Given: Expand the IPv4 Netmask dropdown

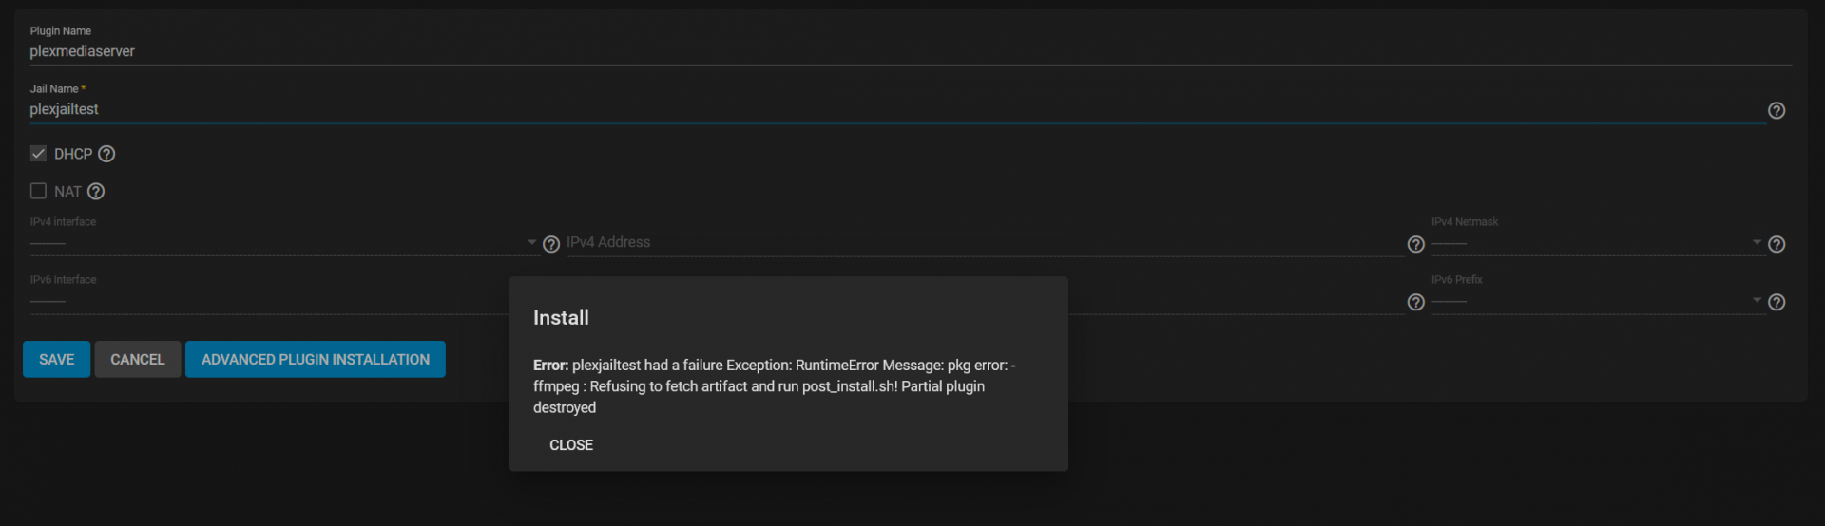Looking at the screenshot, I should point(1597,243).
